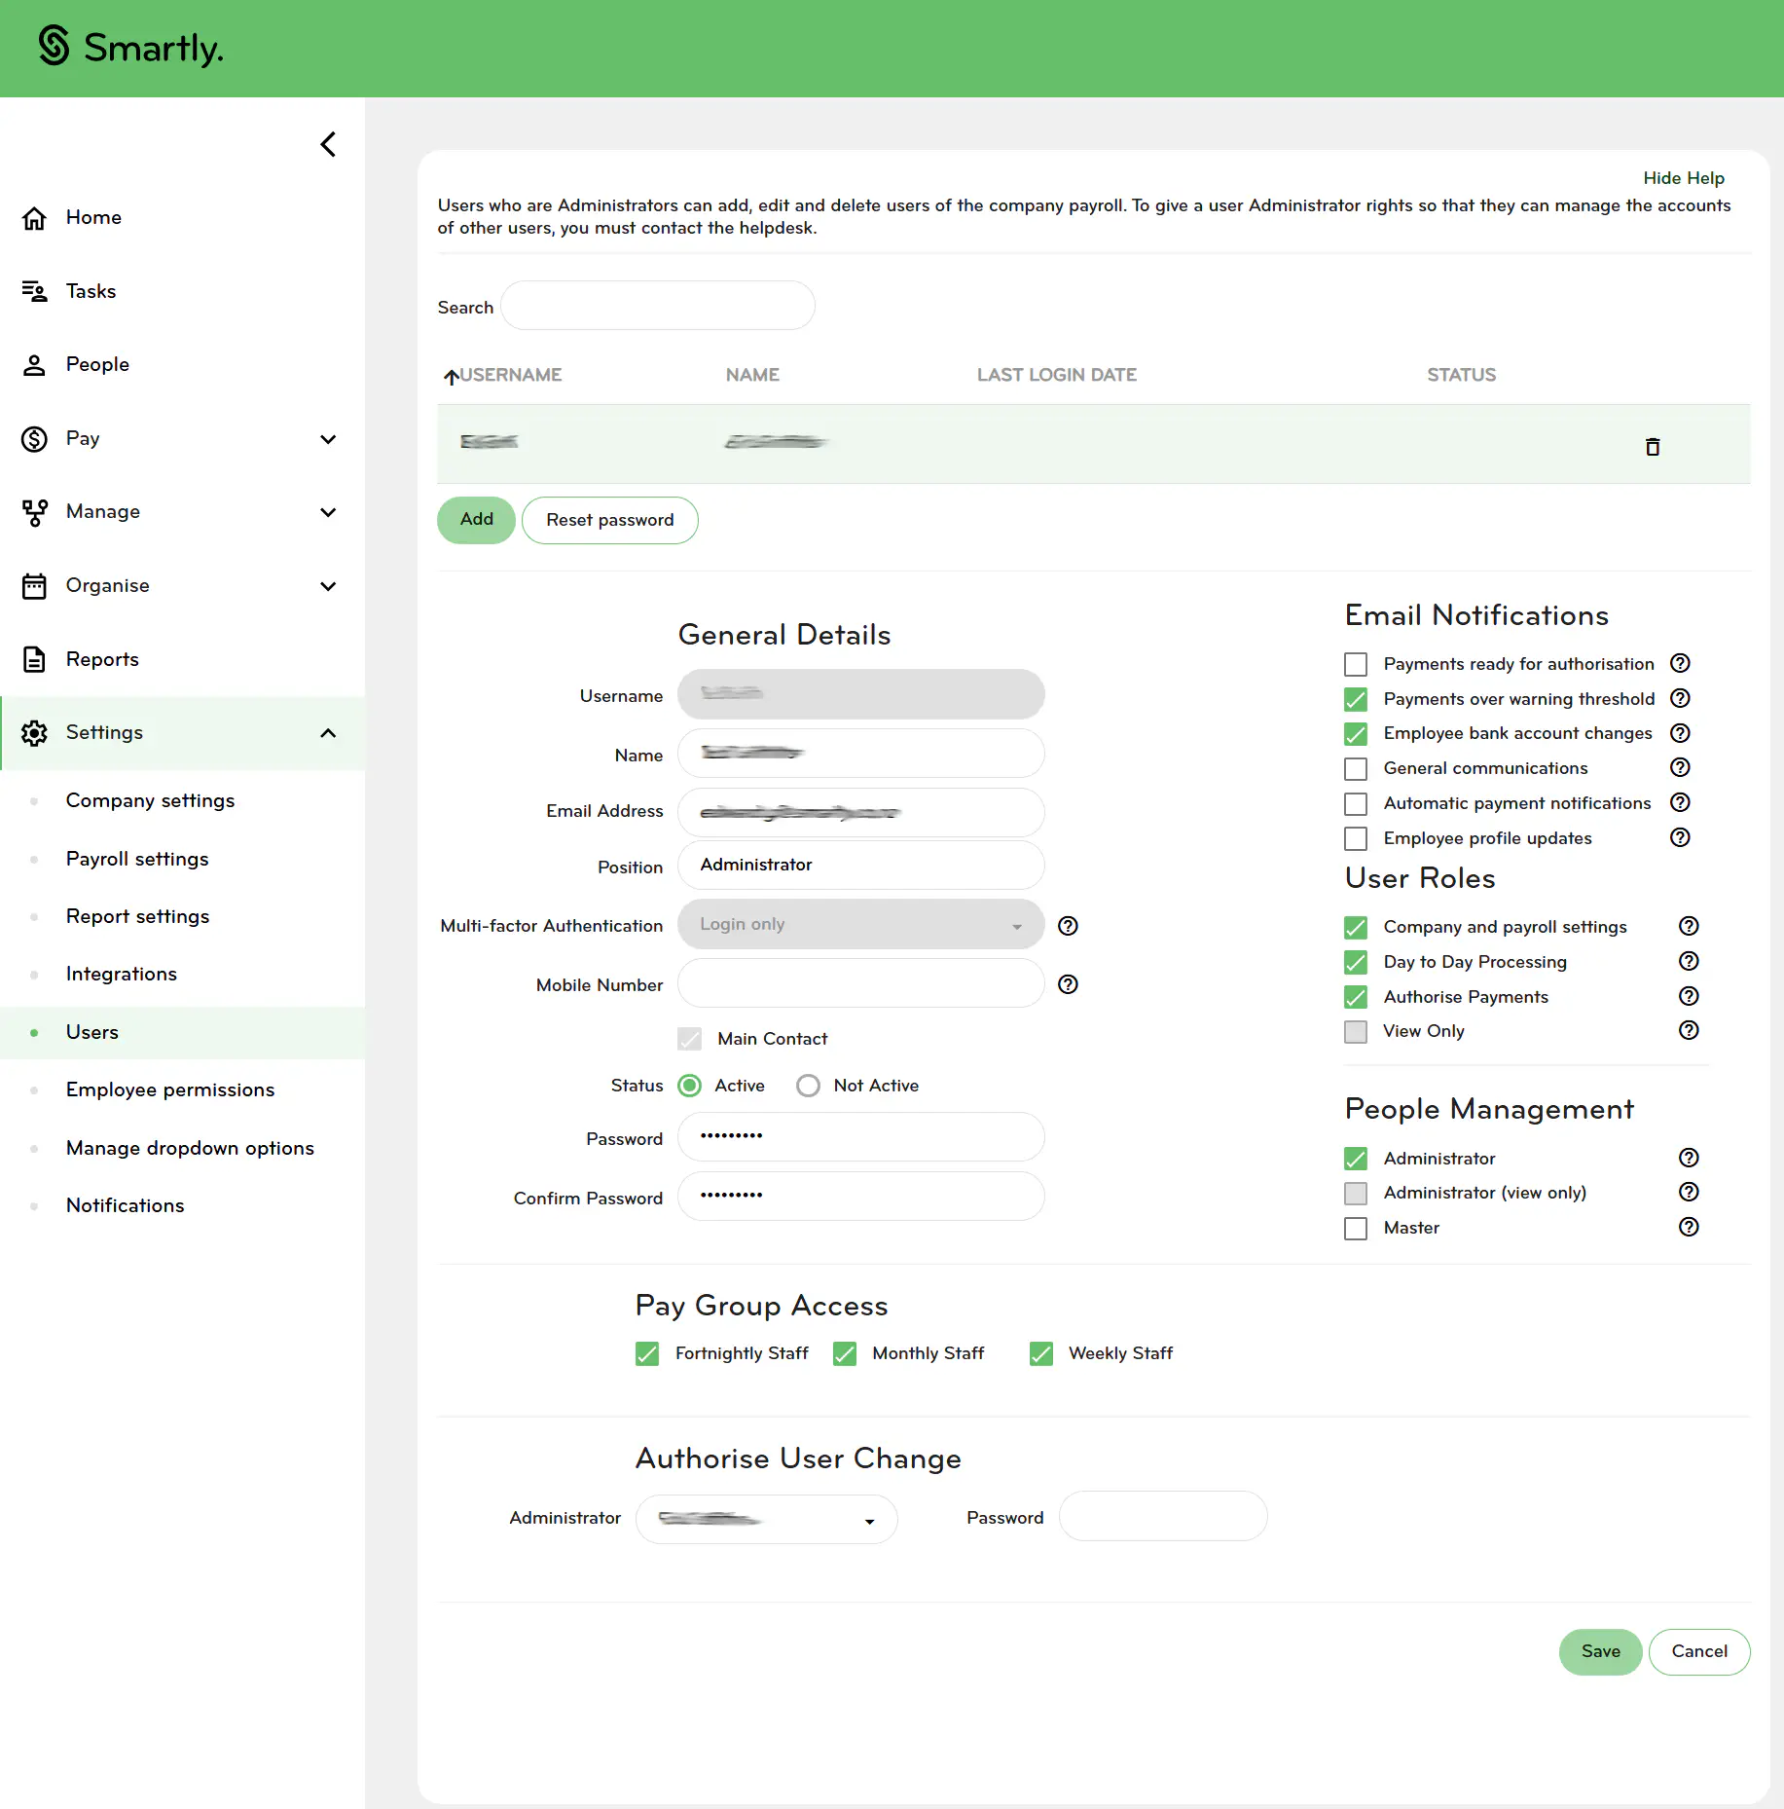Screen dimensions: 1784x1809
Task: Open help for View Only role
Action: (x=1689, y=1030)
